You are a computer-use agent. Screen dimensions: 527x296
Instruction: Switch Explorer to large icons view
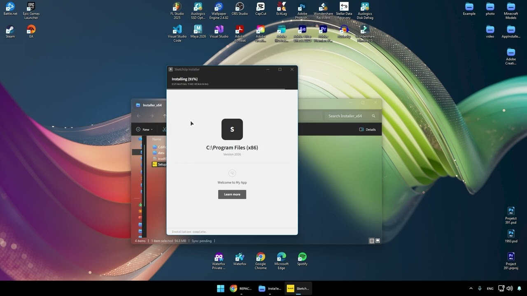coord(378,241)
